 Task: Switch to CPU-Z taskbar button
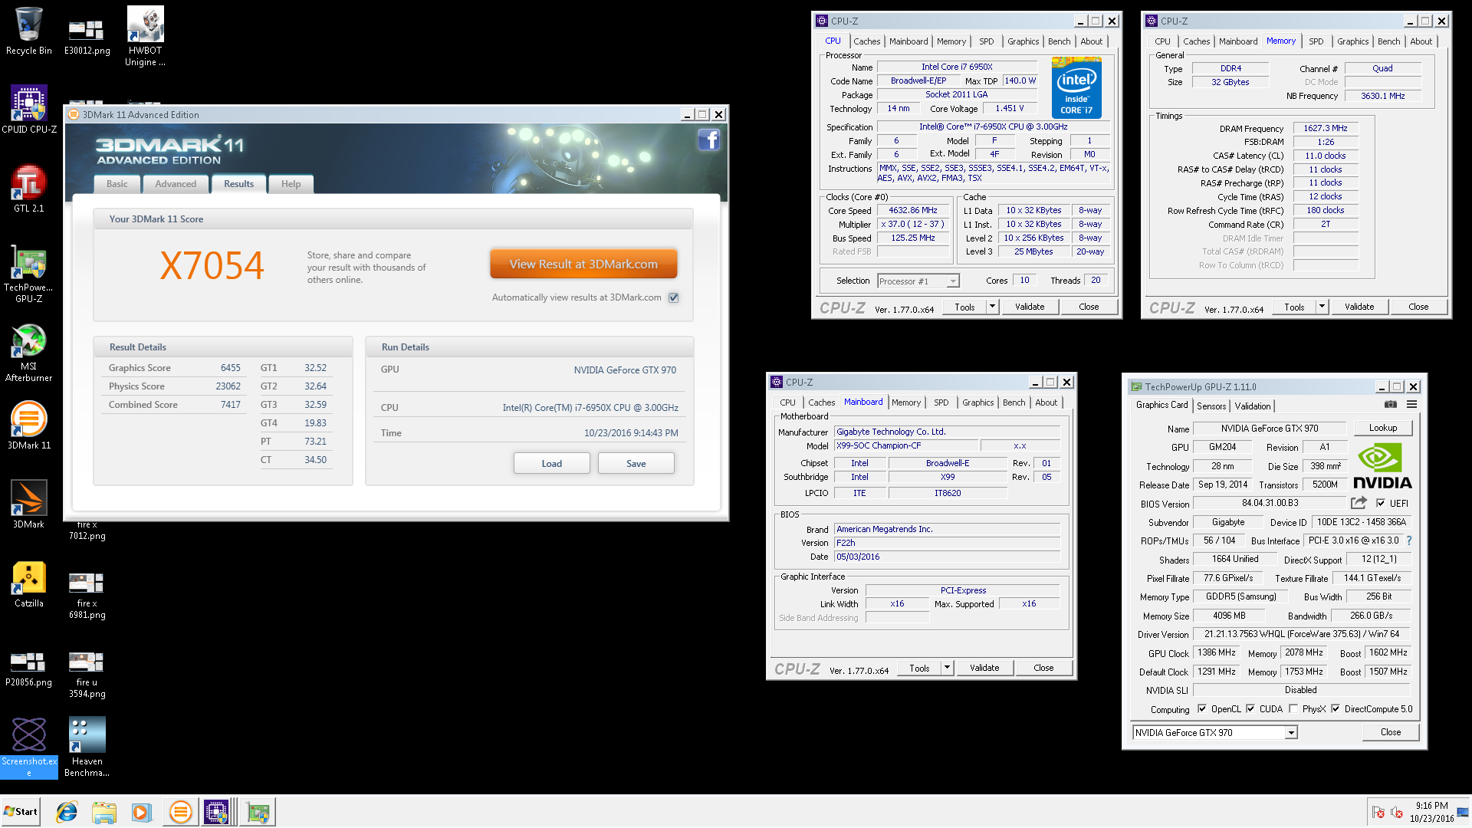[x=217, y=812]
